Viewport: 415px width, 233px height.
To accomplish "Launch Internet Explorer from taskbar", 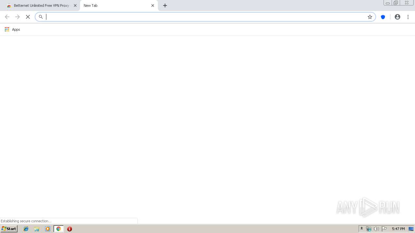I will pyautogui.click(x=26, y=229).
